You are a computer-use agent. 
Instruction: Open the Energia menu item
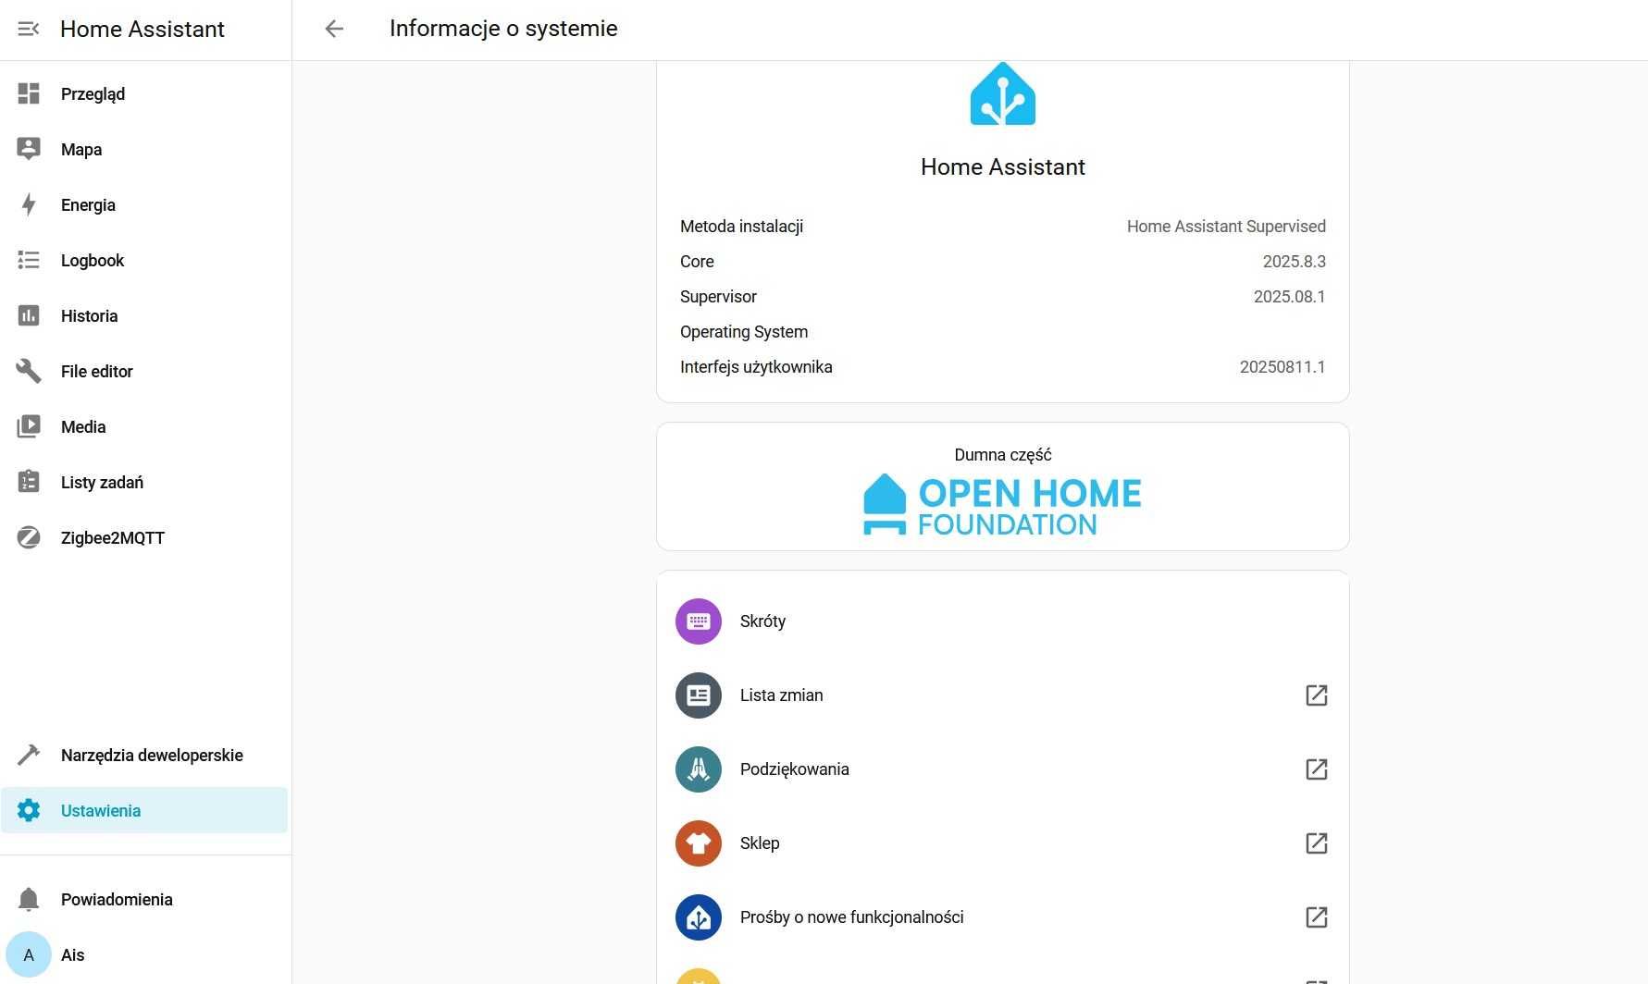click(x=144, y=204)
